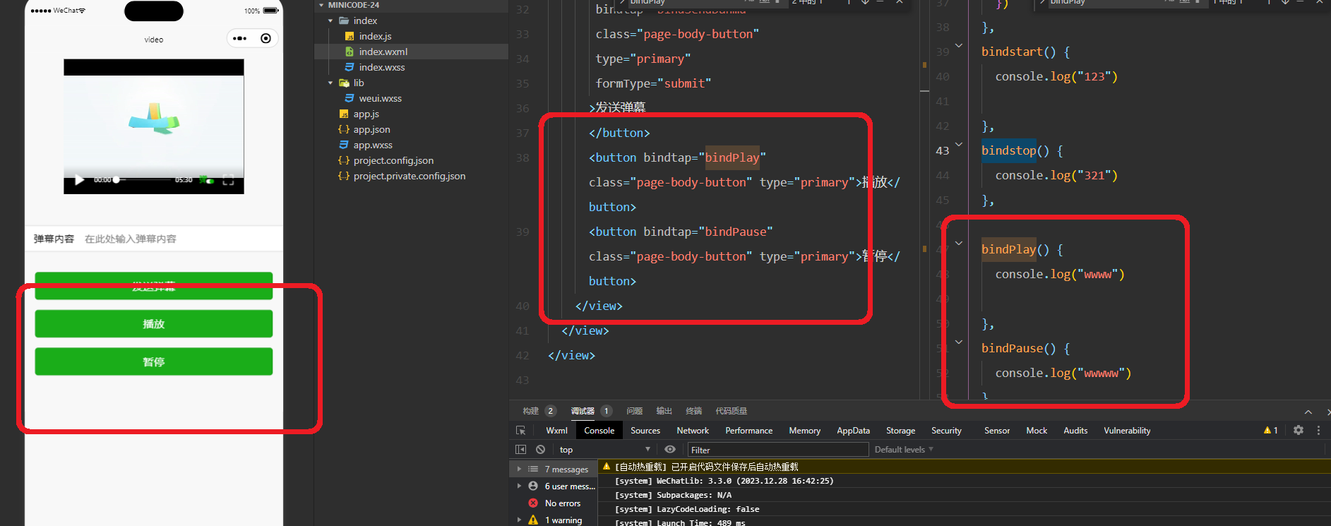The image size is (1331, 526).
Task: Play the video in the simulator
Action: (80, 180)
